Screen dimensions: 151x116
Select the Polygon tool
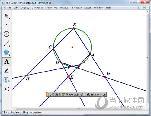(x=6, y=52)
